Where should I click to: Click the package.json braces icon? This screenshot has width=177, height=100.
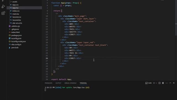click(x=10, y=35)
